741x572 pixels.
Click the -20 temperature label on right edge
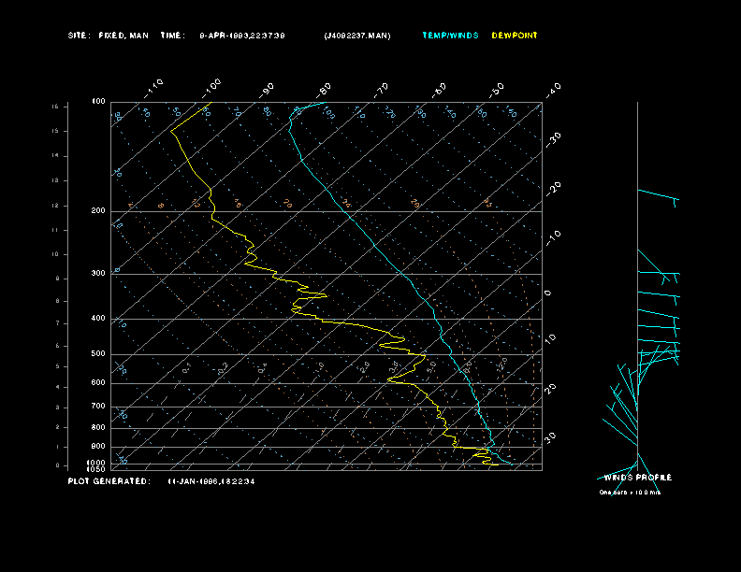click(553, 189)
